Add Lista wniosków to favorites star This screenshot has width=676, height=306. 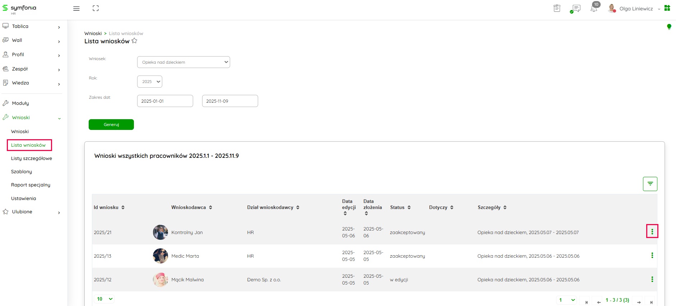134,41
